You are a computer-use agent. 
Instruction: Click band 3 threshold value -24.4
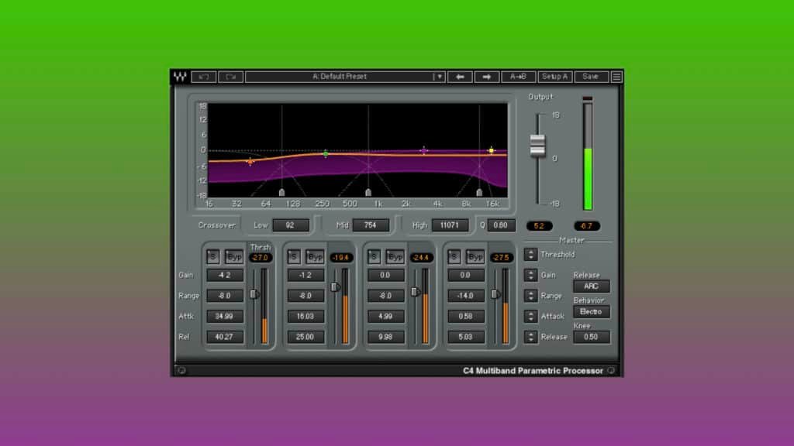(x=421, y=257)
